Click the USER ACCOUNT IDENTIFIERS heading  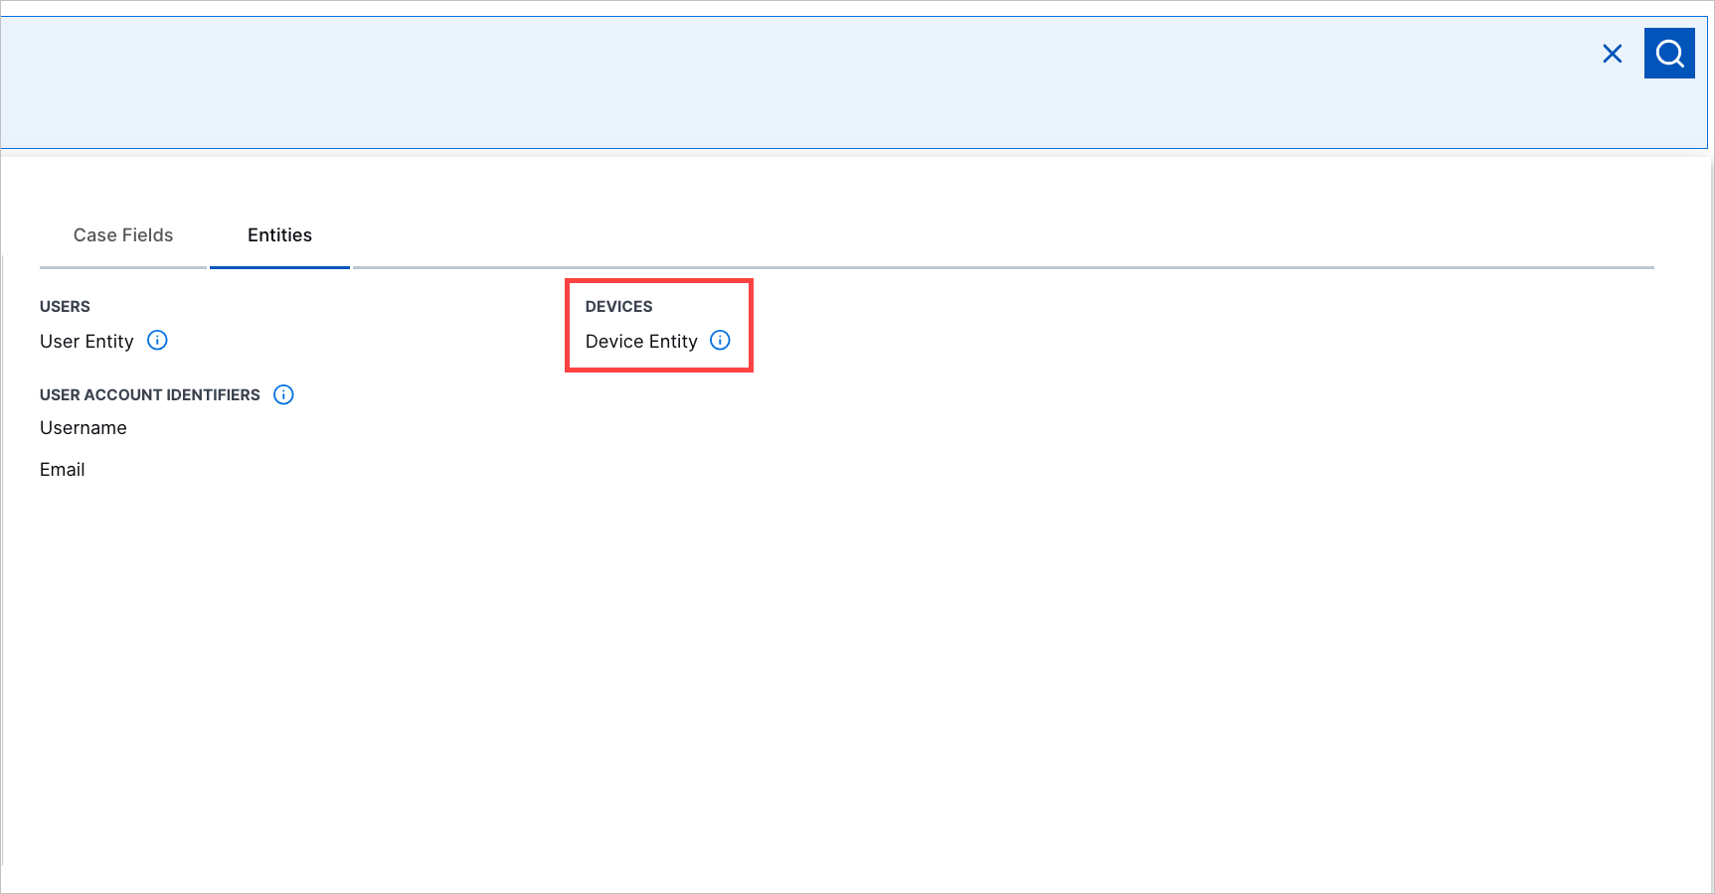(150, 395)
